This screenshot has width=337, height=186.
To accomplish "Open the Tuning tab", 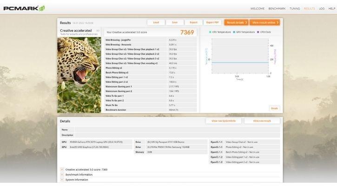I will [295, 8].
